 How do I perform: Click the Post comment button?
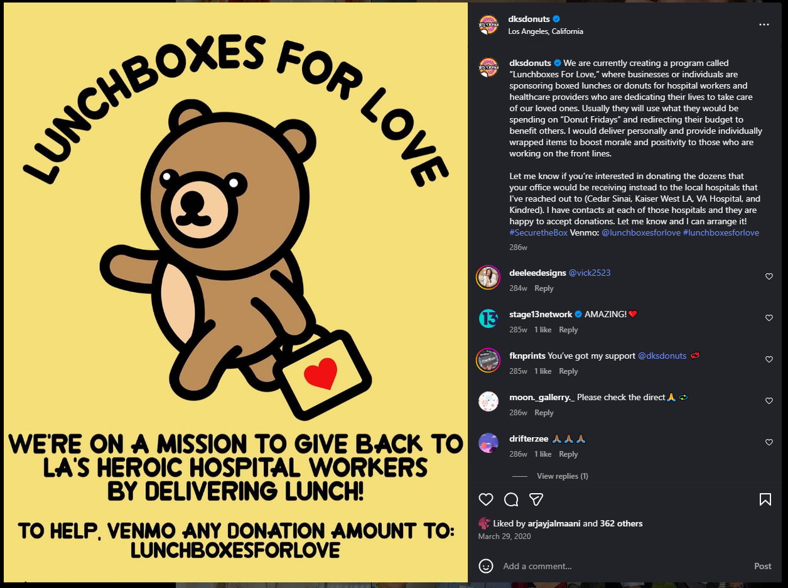coord(762,566)
